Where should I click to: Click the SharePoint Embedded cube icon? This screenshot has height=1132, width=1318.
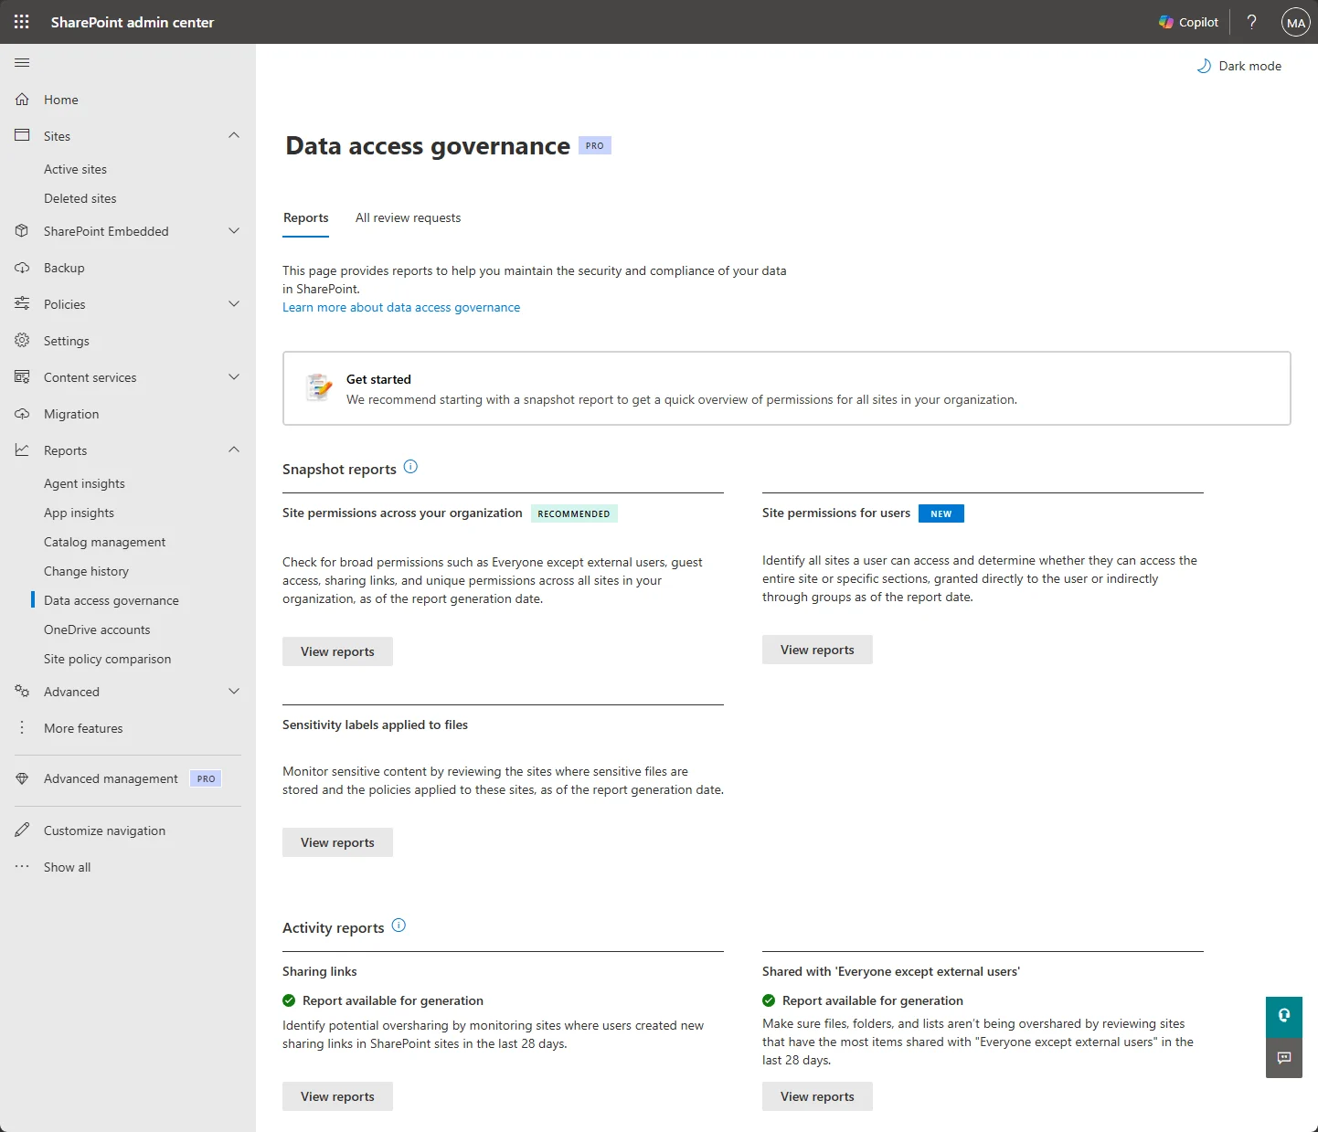coord(22,231)
